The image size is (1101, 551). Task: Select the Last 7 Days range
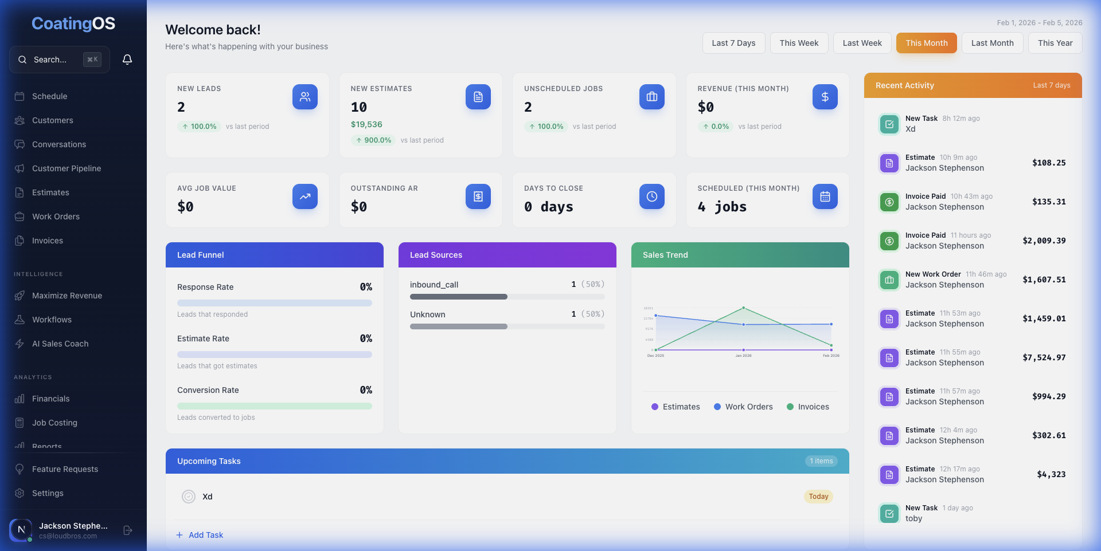(733, 43)
